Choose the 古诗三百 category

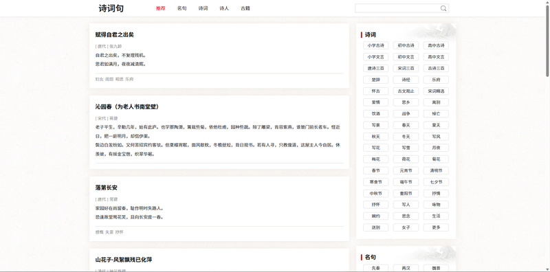[436, 69]
